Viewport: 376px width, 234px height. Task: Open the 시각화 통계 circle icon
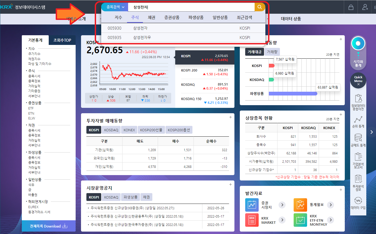click(358, 43)
